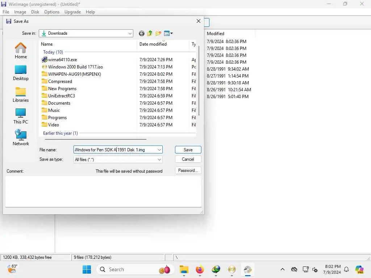Open File Explorer from the taskbar
The width and height of the screenshot is (371, 278).
184,269
